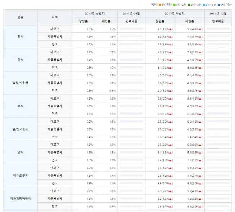Image resolution: width=235 pixels, height=212 pixels.
Task: Click the 3.4(1.9%▲) value
Action: (x=165, y=160)
